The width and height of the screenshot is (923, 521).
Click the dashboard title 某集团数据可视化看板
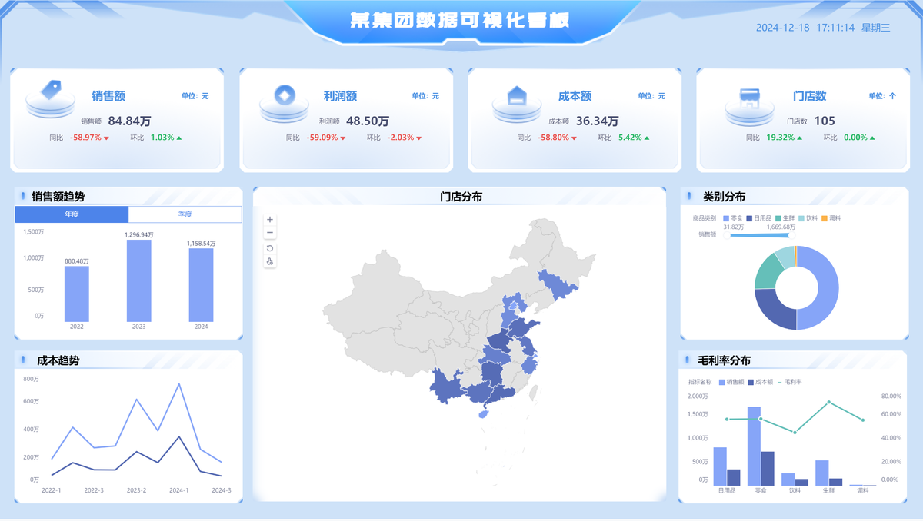461,22
